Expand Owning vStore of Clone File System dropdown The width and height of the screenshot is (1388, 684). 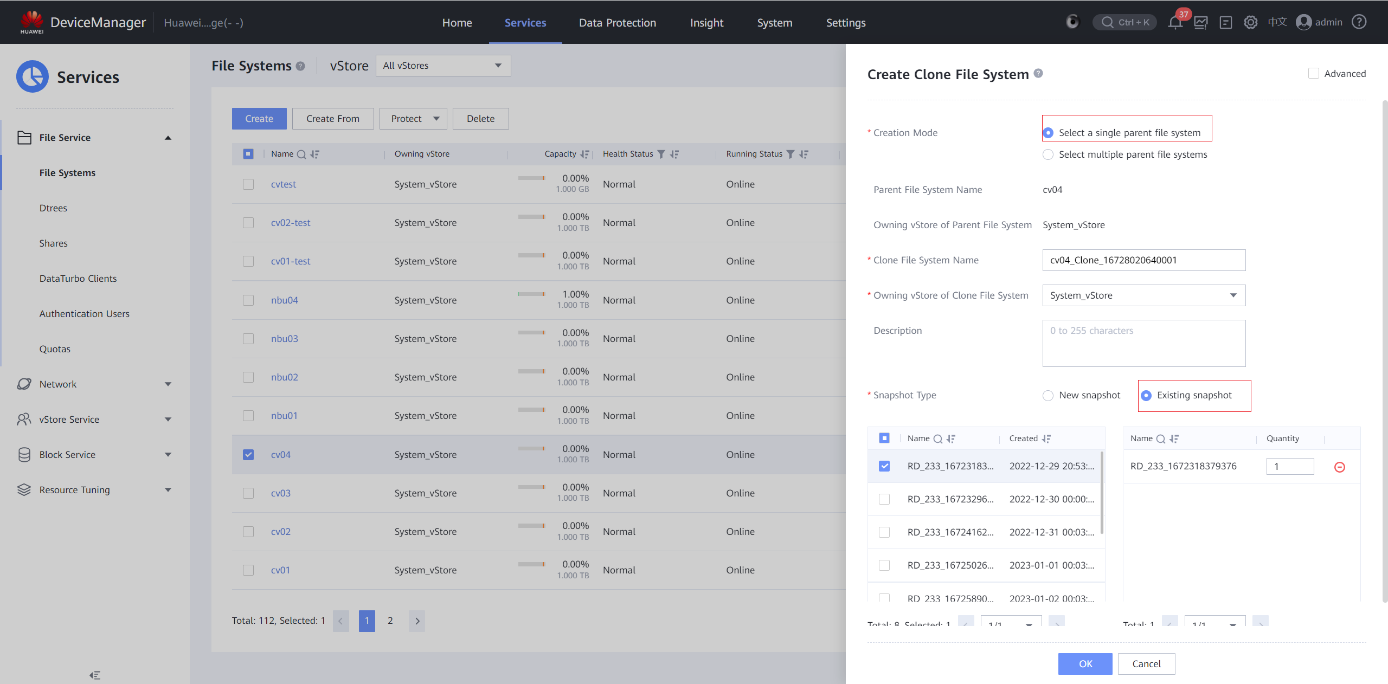1143,295
